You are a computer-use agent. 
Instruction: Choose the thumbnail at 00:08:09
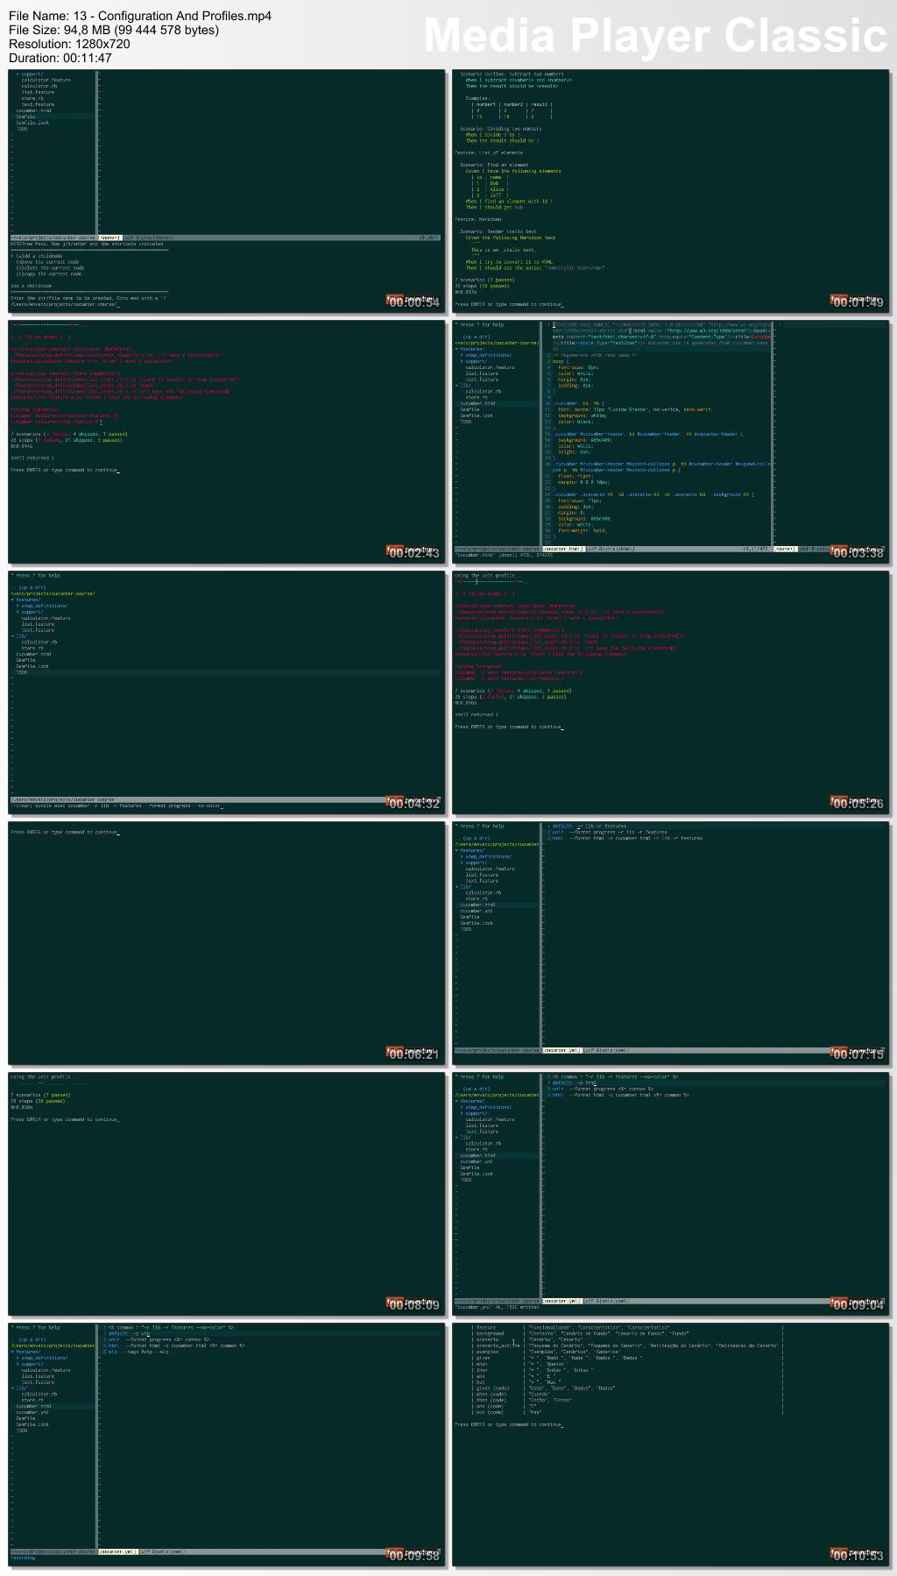[227, 1192]
